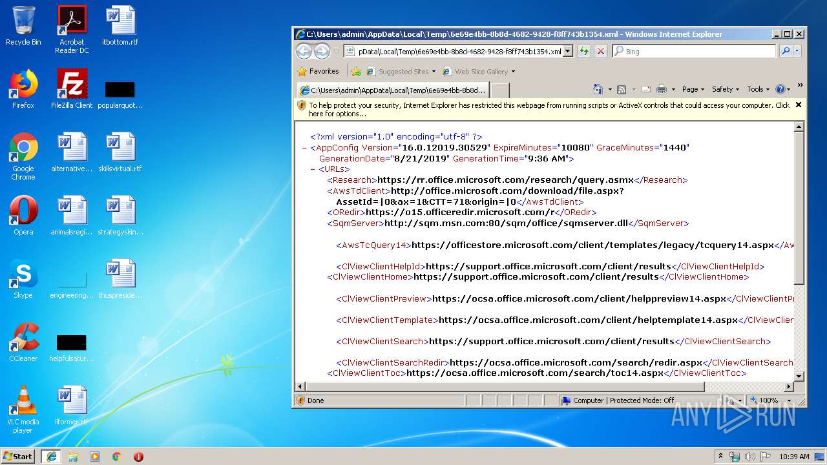Show hidden system tray icons

[720, 457]
